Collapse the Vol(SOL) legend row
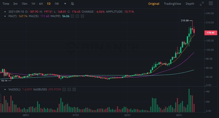Viewport: 219px width, 118px height. [x=5, y=89]
